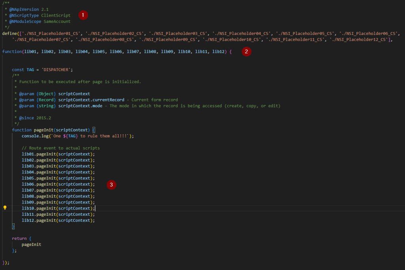Click the 'define' keyword
The height and width of the screenshot is (270, 405).
pyautogui.click(x=9, y=33)
